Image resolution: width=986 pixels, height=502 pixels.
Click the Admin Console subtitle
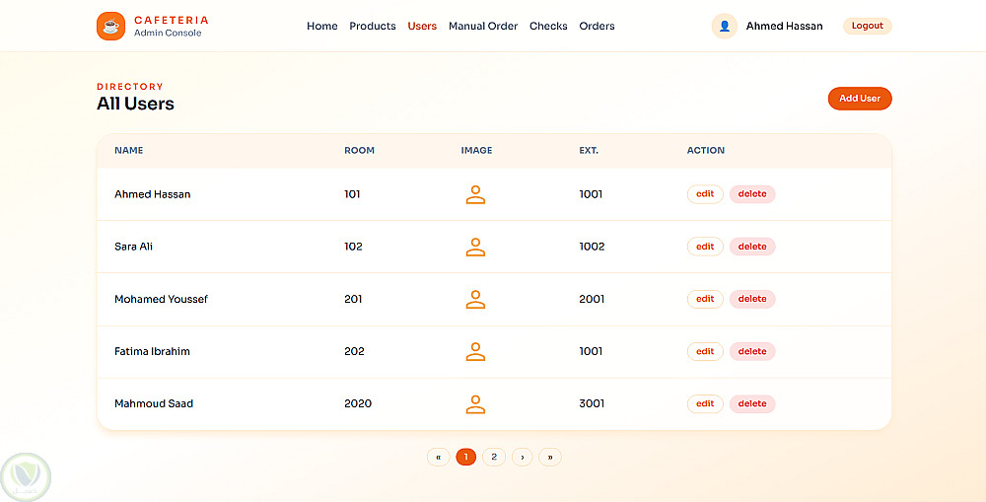coord(168,33)
